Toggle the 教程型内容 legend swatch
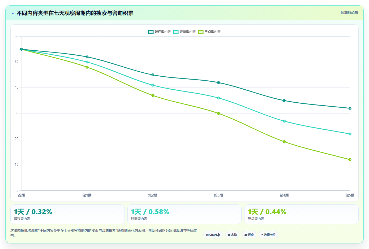Viewport: 369px width, 249px height. pyautogui.click(x=151, y=32)
